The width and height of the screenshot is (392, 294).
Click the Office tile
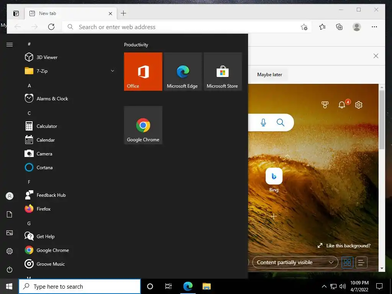coord(143,72)
